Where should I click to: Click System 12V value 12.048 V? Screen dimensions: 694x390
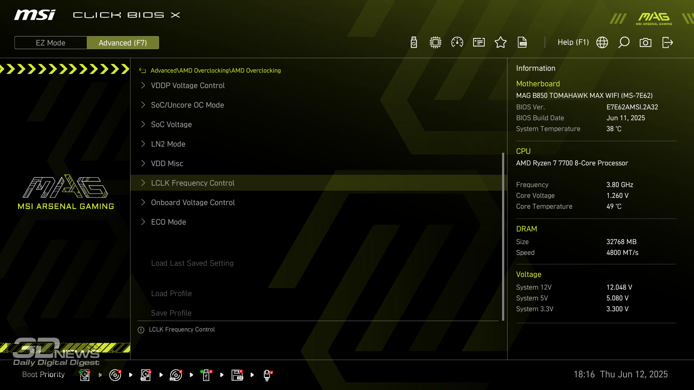(619, 287)
